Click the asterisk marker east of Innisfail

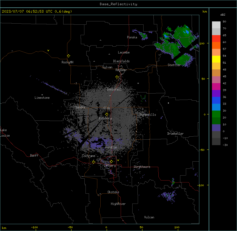138,83
